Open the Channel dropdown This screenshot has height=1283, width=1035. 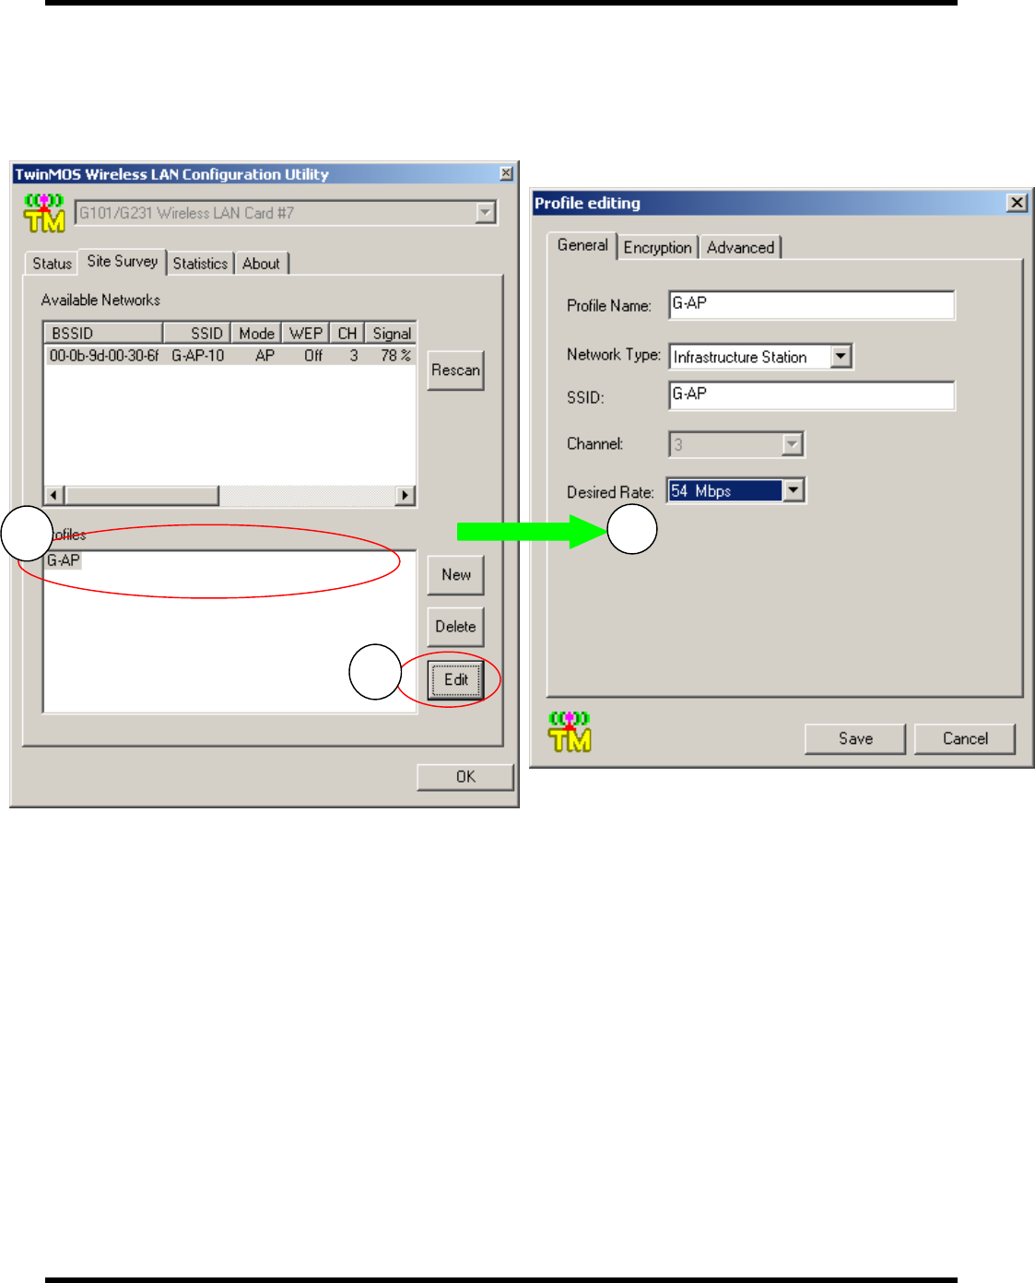(792, 444)
